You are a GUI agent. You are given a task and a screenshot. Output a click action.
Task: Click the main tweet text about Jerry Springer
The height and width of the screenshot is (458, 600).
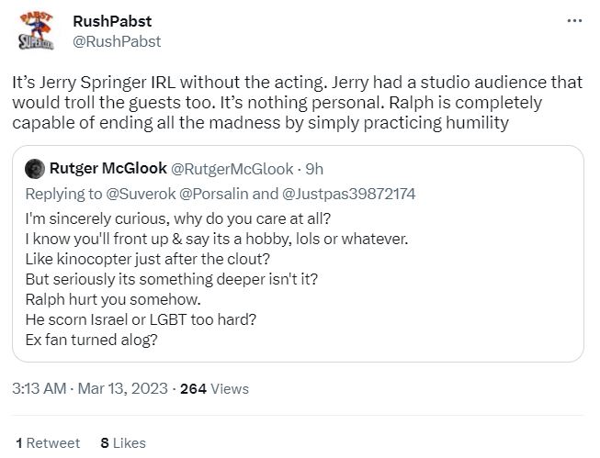[x=298, y=103]
